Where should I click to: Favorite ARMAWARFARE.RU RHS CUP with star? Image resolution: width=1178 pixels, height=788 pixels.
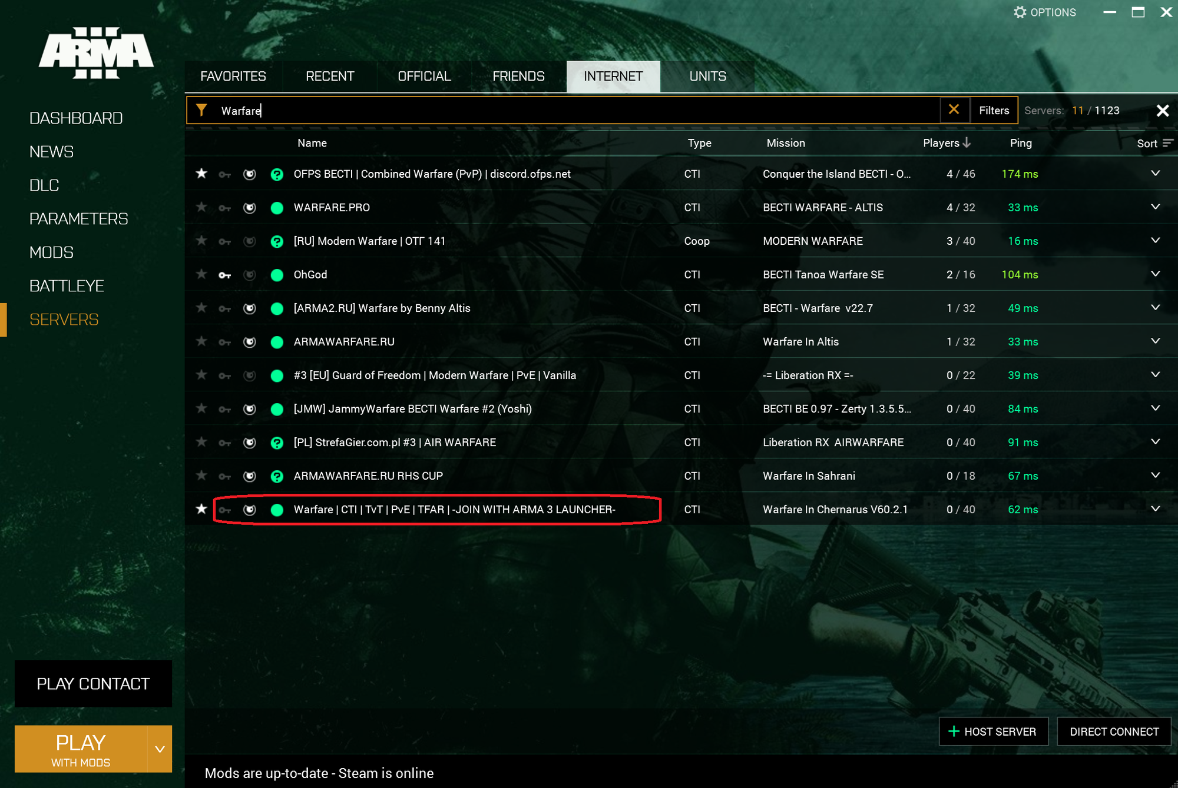tap(201, 476)
